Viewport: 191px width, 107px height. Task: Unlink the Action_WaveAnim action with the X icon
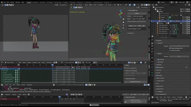tap(80, 63)
